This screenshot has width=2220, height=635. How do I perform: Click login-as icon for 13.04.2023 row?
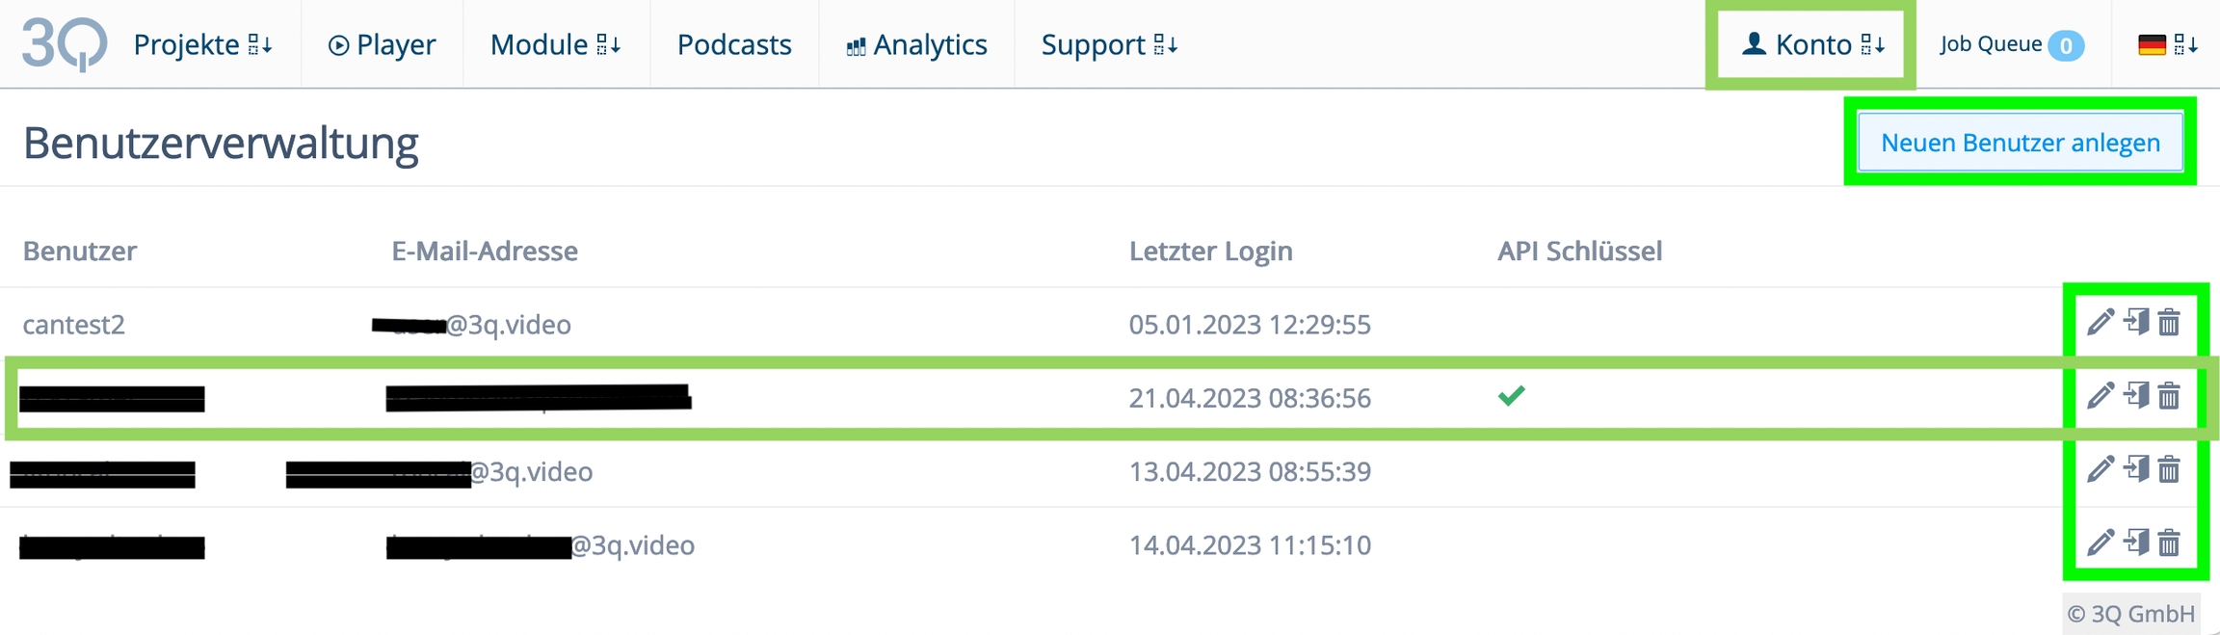click(2136, 470)
